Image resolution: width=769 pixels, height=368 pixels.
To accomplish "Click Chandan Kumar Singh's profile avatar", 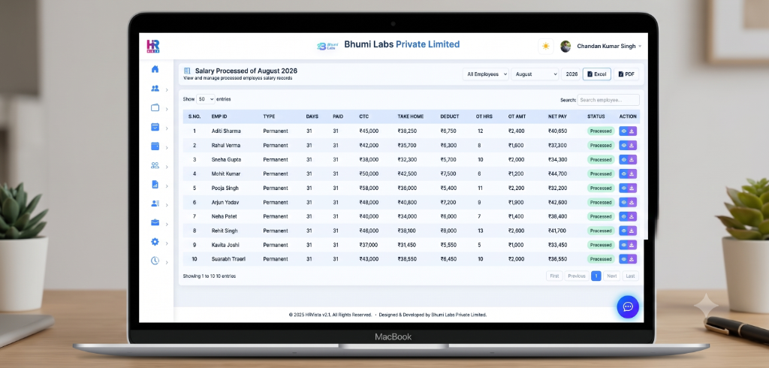I will [565, 46].
